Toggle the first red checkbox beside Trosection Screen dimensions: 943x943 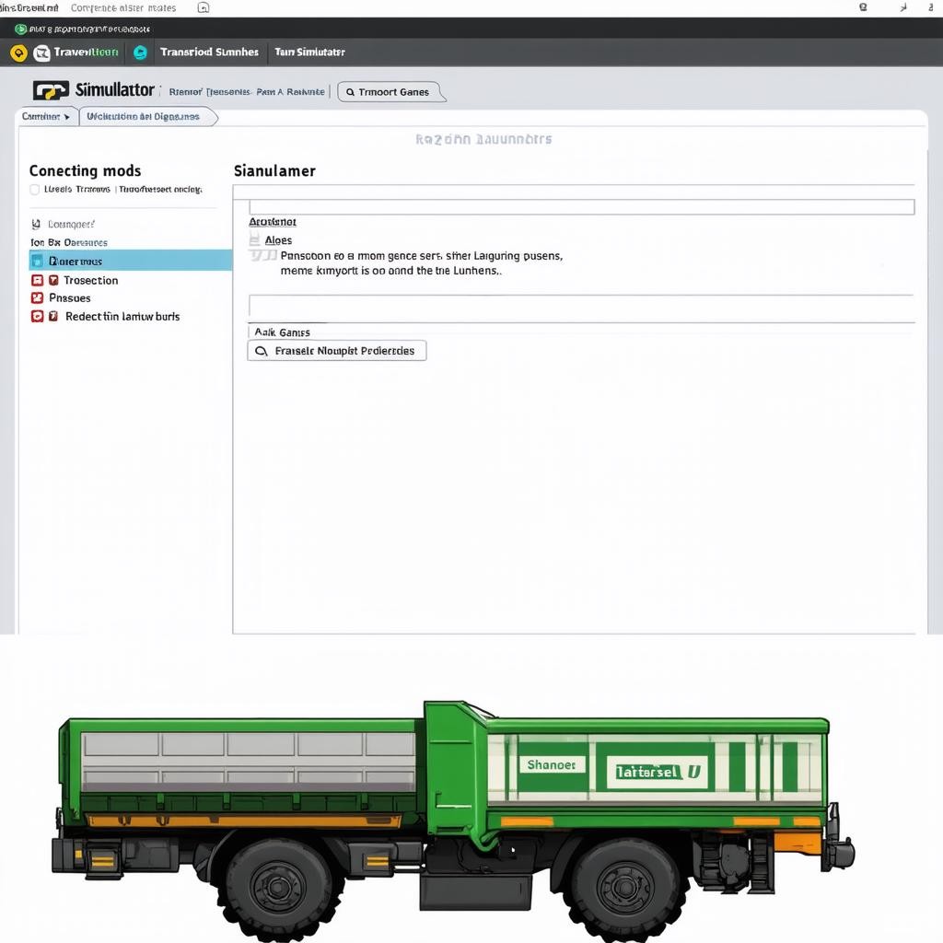click(37, 280)
